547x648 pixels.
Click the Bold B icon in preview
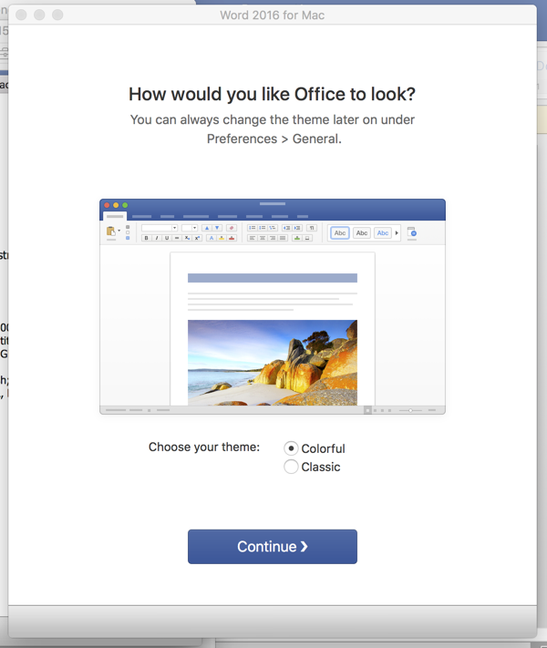[x=146, y=238]
